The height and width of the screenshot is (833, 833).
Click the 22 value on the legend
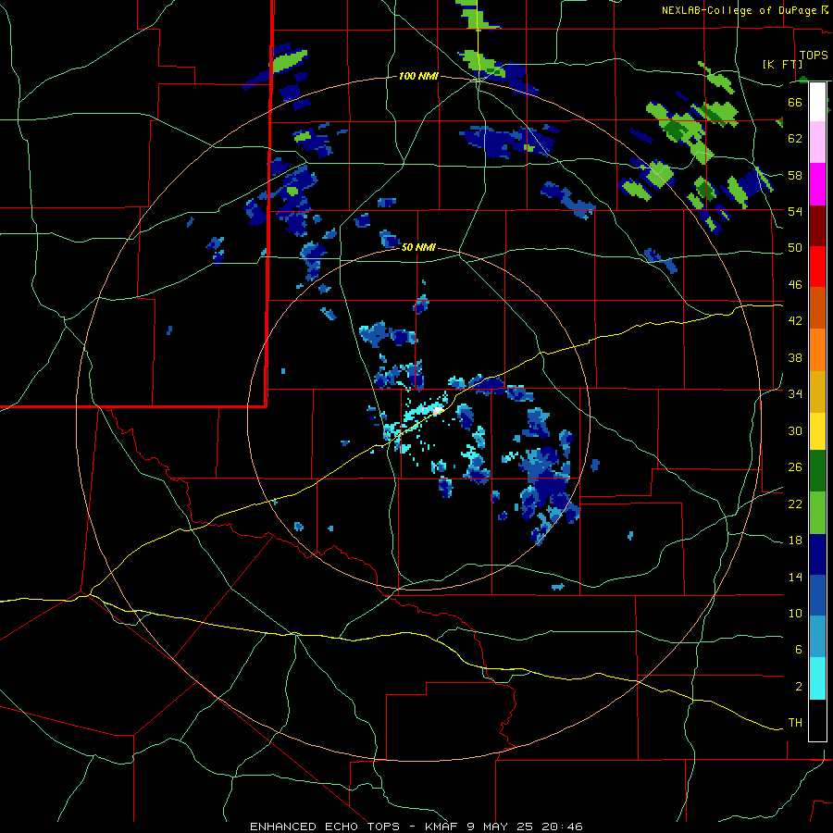[x=795, y=504]
